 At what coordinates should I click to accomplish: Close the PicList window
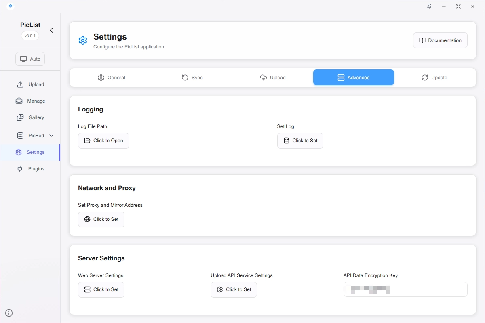473,6
